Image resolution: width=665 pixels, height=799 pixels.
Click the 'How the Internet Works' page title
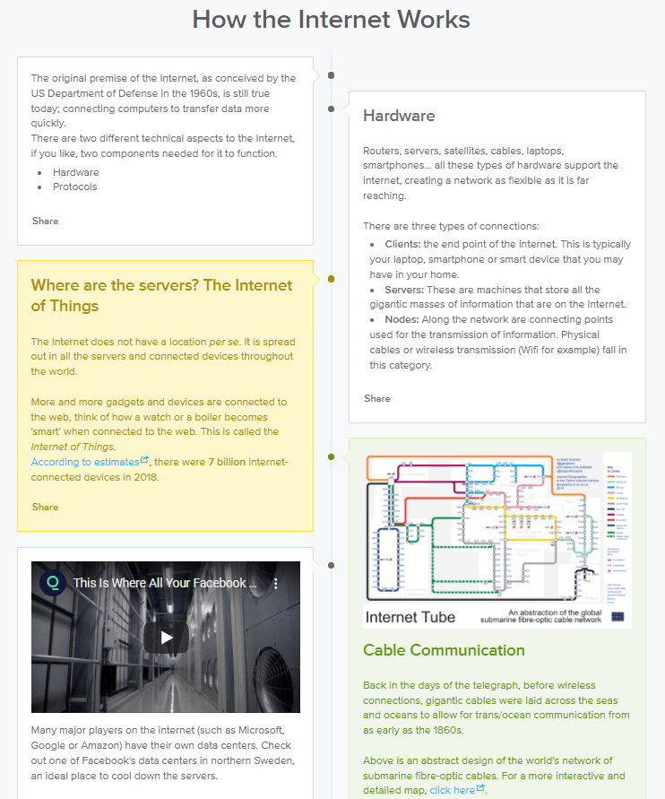[x=331, y=20]
